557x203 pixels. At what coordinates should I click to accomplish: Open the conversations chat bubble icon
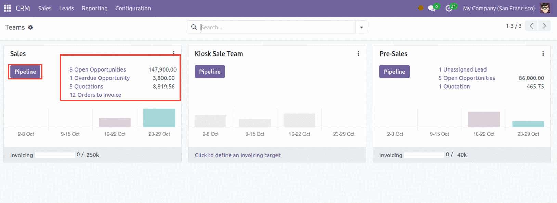point(432,8)
